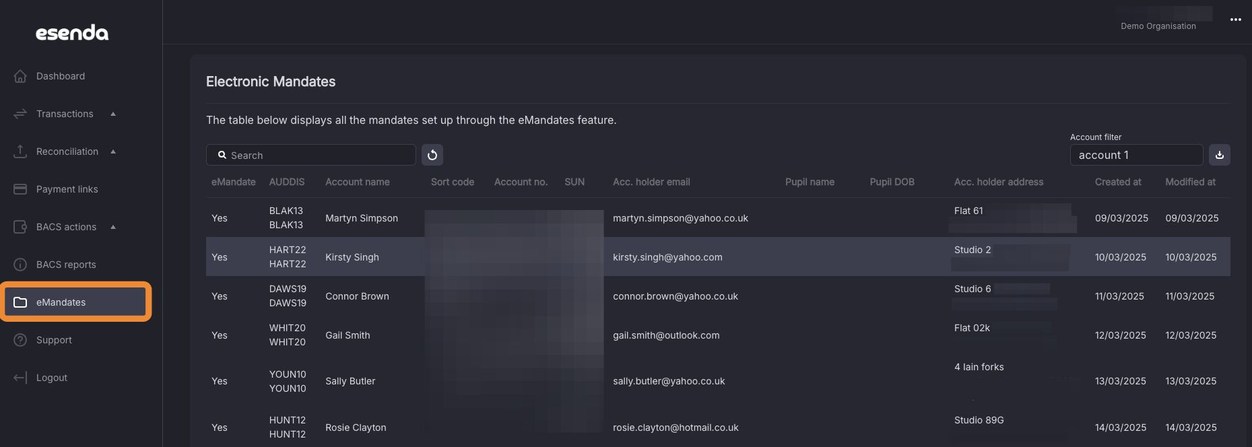Click the Dashboard home icon
The image size is (1252, 447).
tap(20, 76)
